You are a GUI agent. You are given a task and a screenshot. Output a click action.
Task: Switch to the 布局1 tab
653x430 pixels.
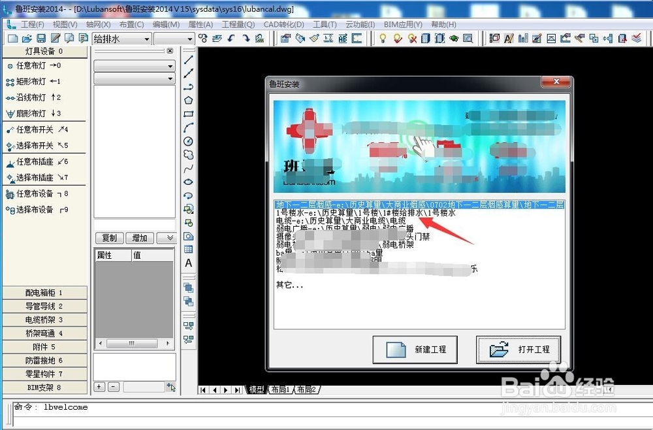281,389
